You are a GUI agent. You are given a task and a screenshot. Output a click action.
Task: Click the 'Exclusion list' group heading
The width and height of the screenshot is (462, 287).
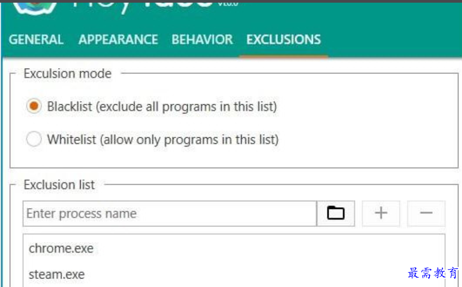(59, 185)
